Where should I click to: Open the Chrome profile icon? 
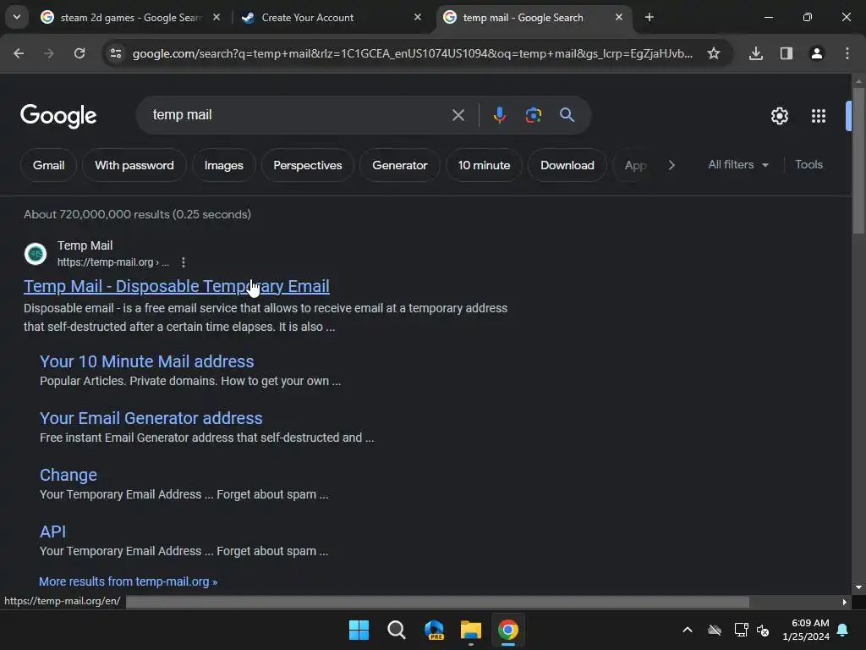817,53
